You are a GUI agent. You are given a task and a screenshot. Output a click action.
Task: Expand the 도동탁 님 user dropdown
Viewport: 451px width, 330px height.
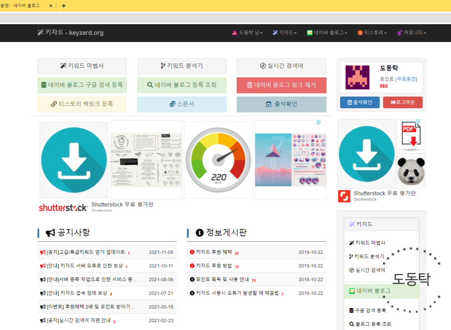click(x=247, y=33)
